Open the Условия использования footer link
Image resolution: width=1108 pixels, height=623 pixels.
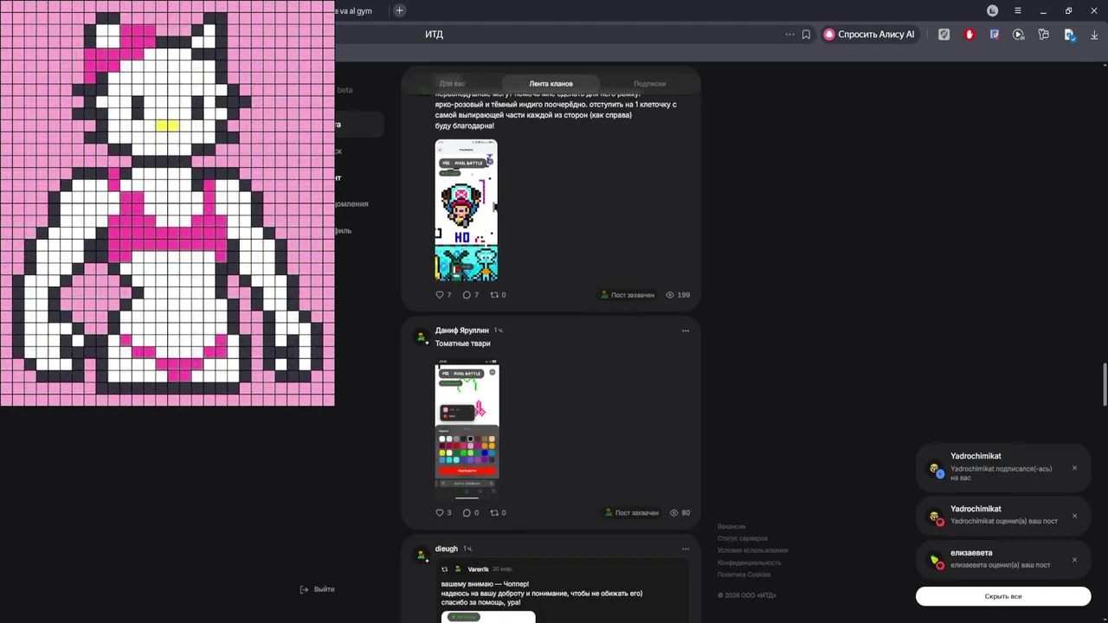pyautogui.click(x=753, y=551)
